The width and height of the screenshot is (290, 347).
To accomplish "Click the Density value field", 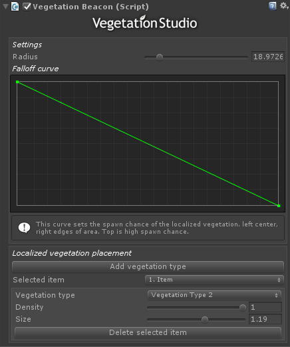I will pos(265,307).
